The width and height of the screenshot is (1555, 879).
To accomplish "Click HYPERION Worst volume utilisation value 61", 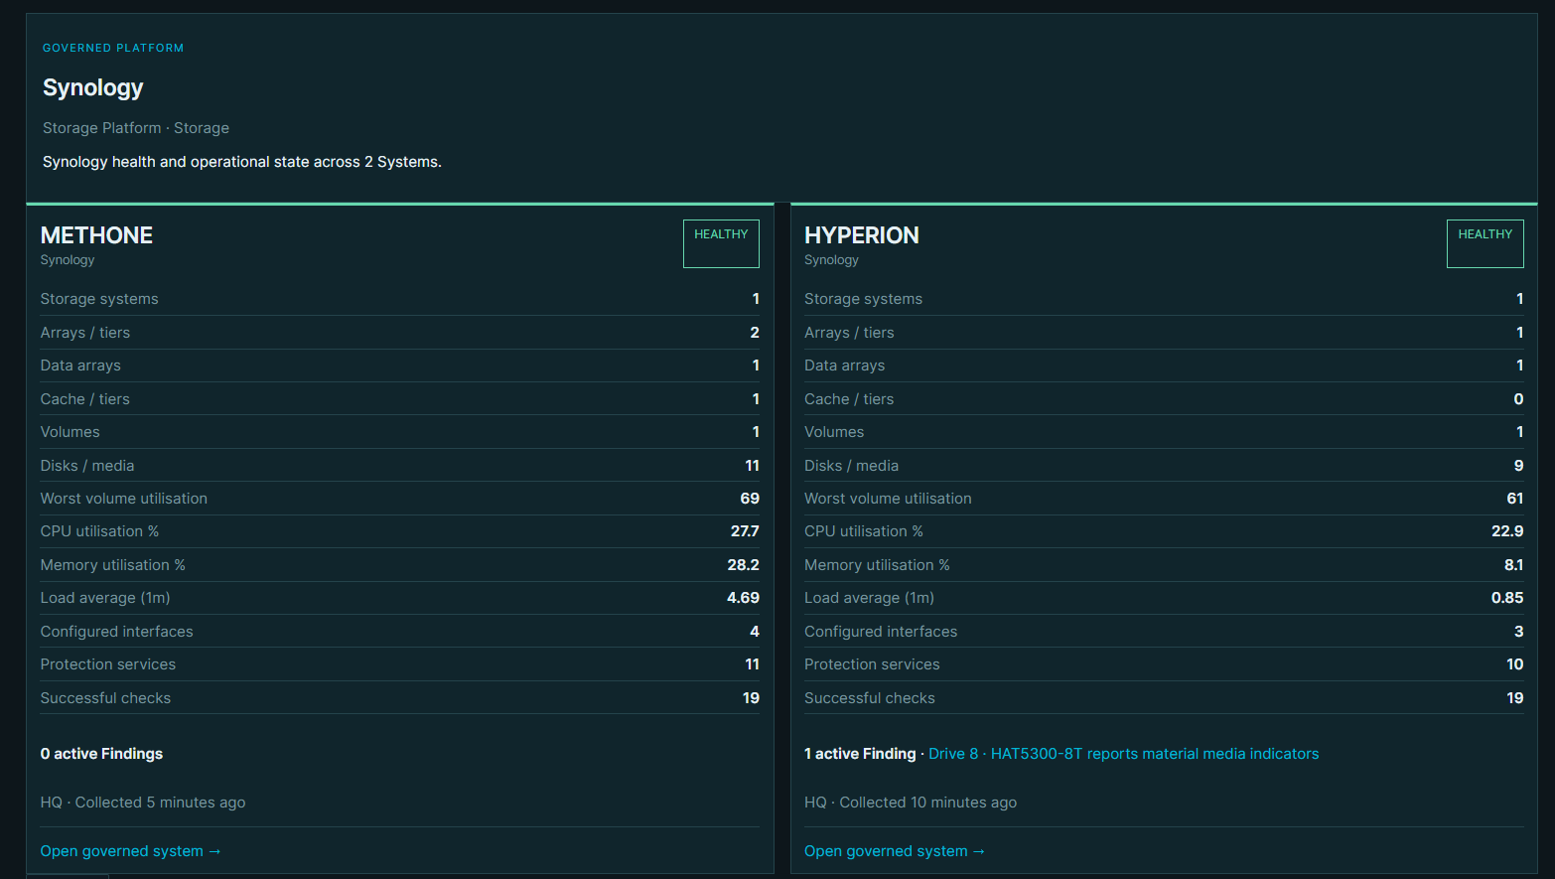I will pyautogui.click(x=1514, y=499).
